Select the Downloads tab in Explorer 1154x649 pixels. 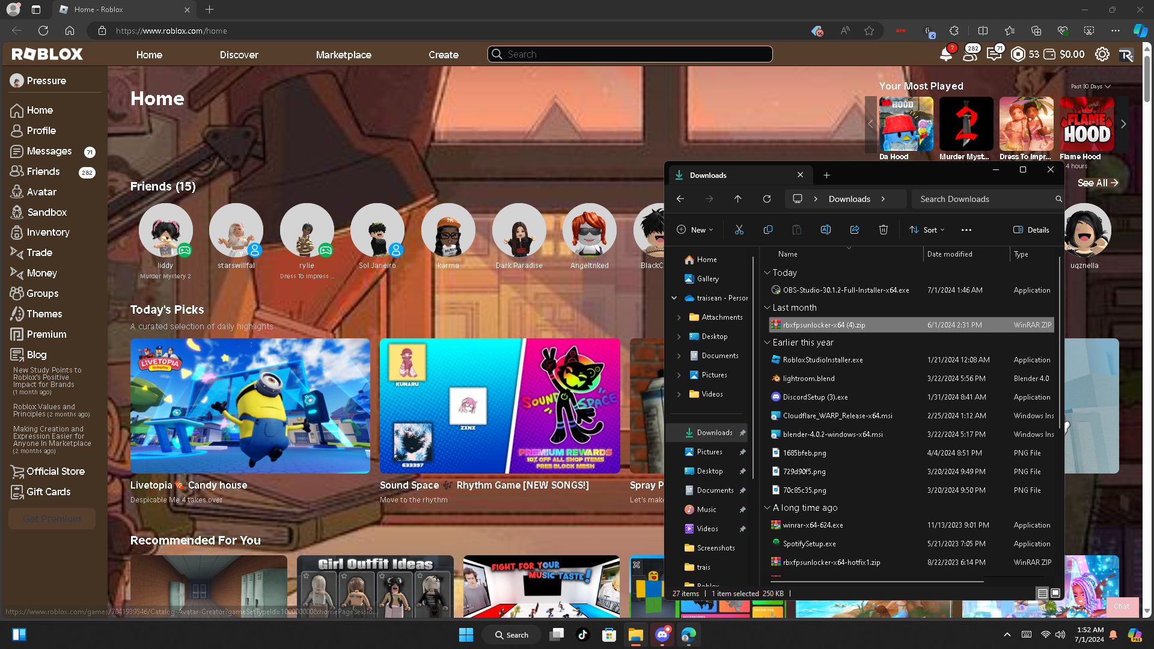(740, 175)
